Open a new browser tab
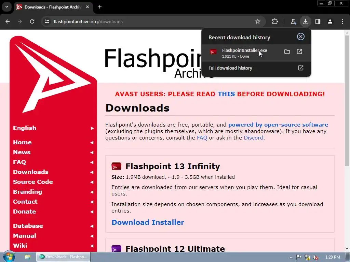 100,7
